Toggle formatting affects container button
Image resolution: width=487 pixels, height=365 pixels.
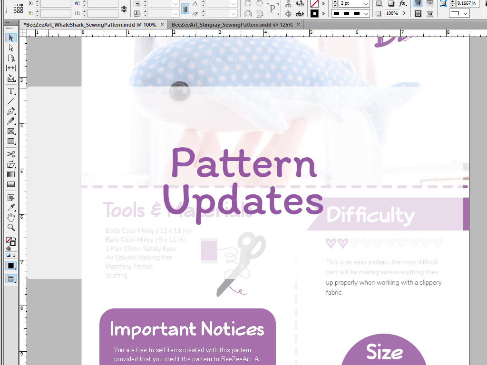click(8, 255)
